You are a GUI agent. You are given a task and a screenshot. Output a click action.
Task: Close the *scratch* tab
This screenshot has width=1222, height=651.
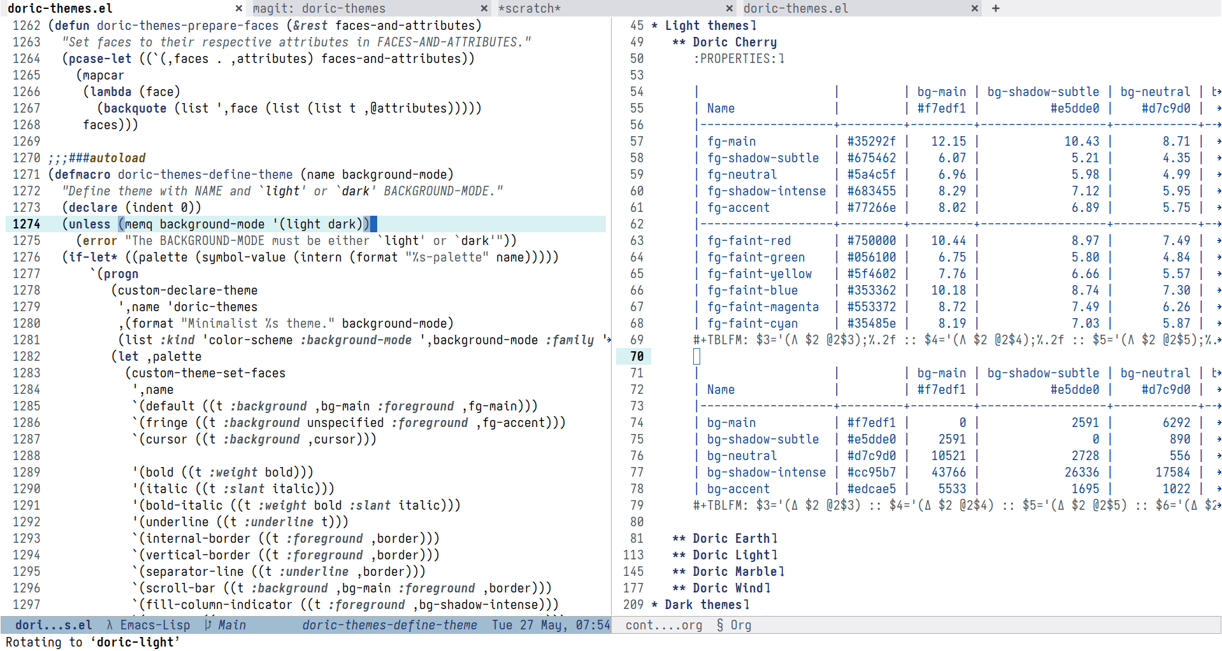(730, 8)
